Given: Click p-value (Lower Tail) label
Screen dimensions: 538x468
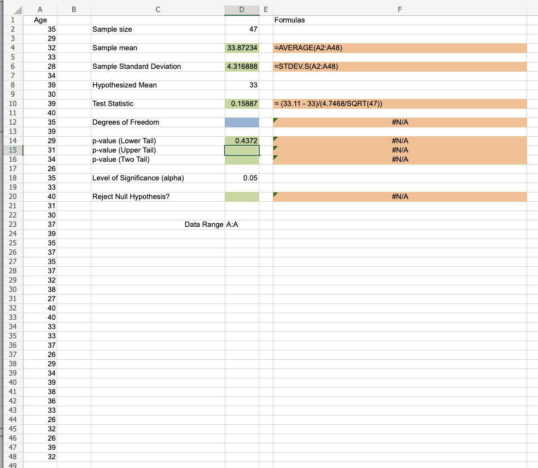Looking at the screenshot, I should click(158, 141).
